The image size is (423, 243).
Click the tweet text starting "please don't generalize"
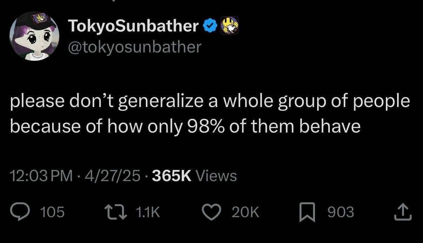(210, 101)
